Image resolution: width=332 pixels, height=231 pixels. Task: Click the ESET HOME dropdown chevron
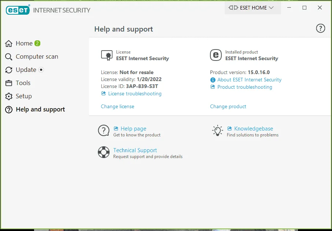(271, 8)
